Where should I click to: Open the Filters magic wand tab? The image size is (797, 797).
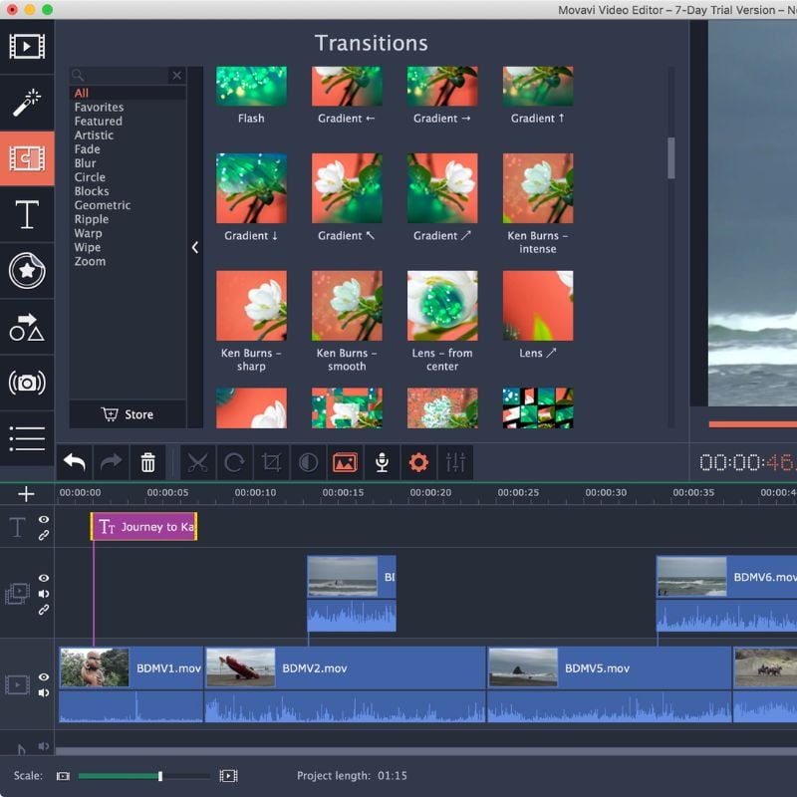(27, 103)
